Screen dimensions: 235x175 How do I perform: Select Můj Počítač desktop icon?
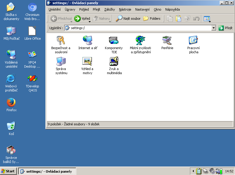(11, 33)
